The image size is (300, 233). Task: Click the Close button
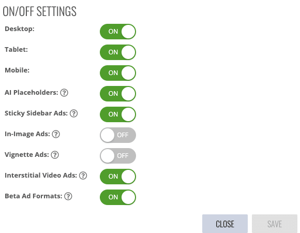[x=225, y=224]
